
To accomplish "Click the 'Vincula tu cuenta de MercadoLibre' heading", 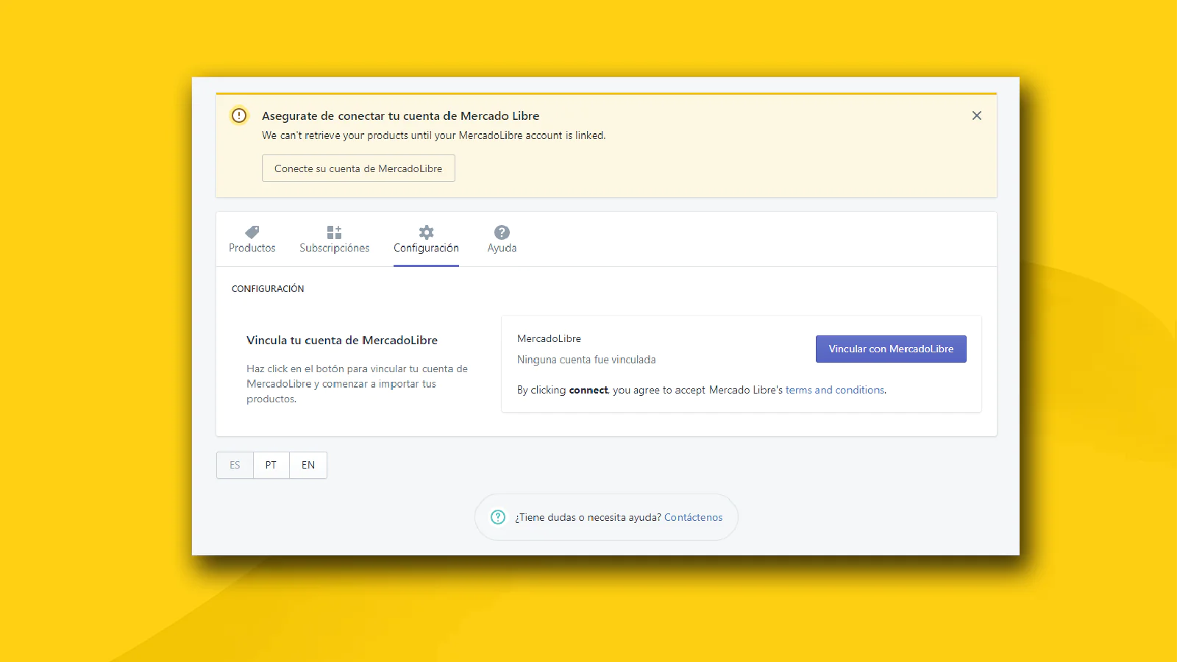I will (x=342, y=341).
